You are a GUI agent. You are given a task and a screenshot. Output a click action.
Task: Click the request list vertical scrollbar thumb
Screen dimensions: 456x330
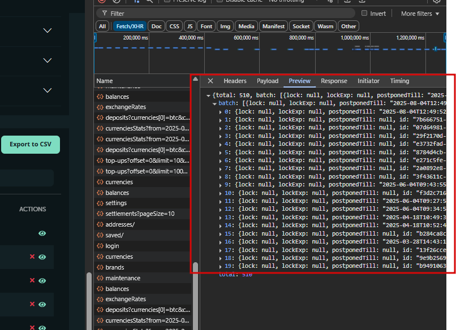pos(195,296)
